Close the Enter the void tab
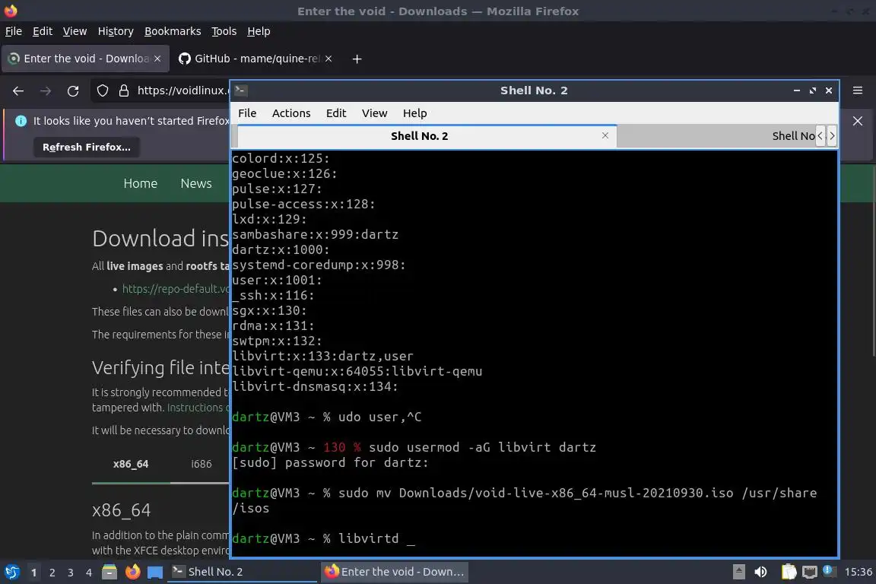This screenshot has width=876, height=584. pyautogui.click(x=157, y=59)
